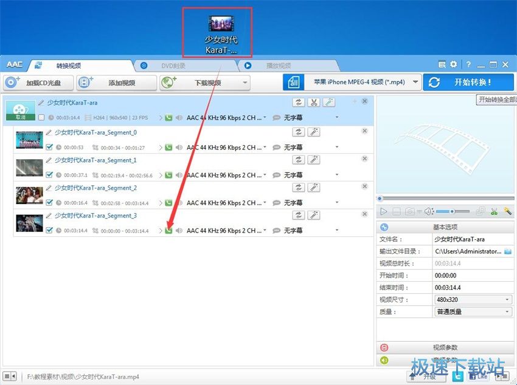Click convert arrows icon for Segment_3
Screen dimensions: 517x385
(x=299, y=215)
